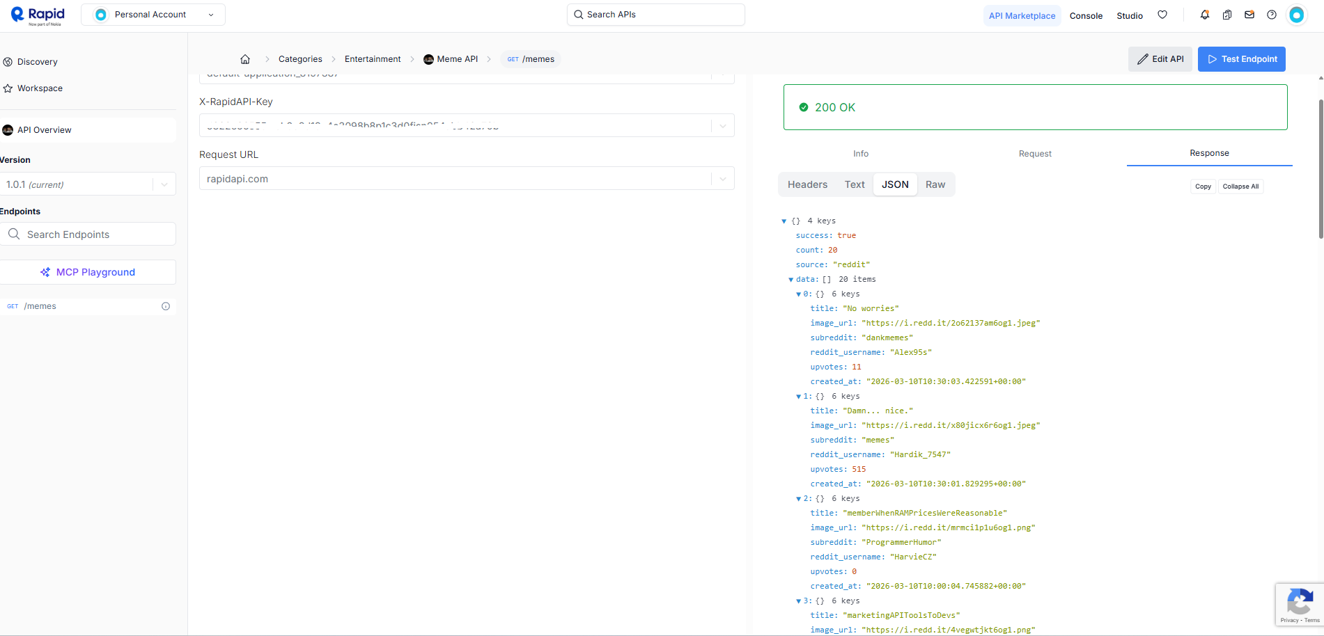Image resolution: width=1324 pixels, height=636 pixels.
Task: Click the Rapid logo
Action: (x=38, y=15)
